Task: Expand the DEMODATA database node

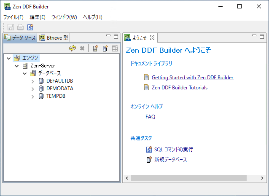Action: (x=33, y=89)
